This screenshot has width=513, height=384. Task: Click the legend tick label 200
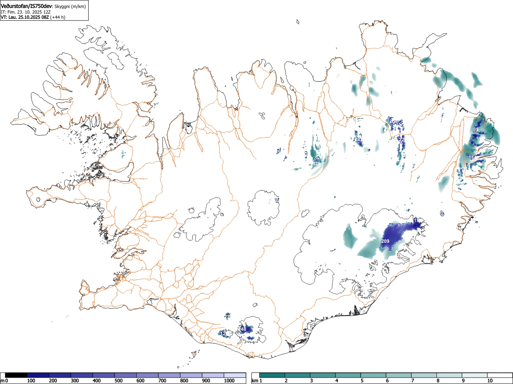[53, 381]
